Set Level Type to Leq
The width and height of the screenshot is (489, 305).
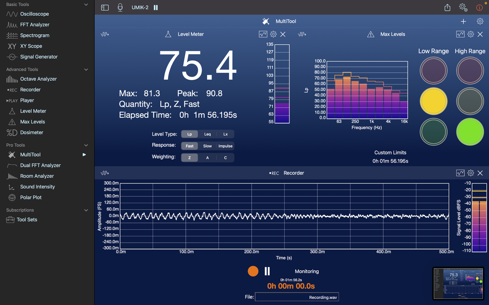207,134
